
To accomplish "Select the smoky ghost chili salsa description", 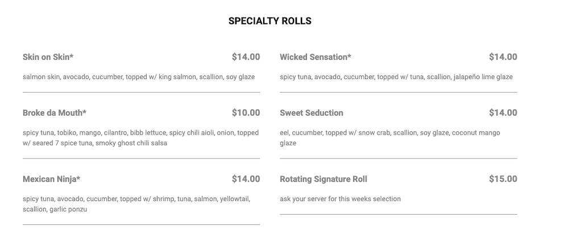I will pos(95,143).
